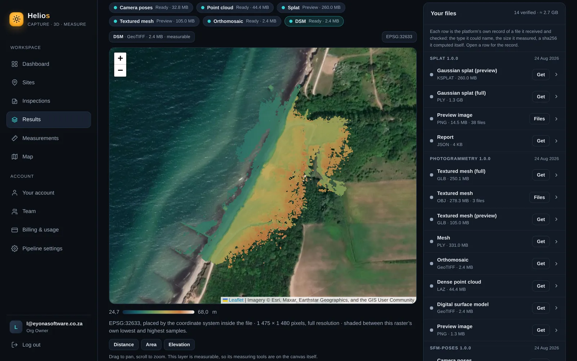Click the elevation color ramp bar
577x361 pixels.
tap(158, 312)
